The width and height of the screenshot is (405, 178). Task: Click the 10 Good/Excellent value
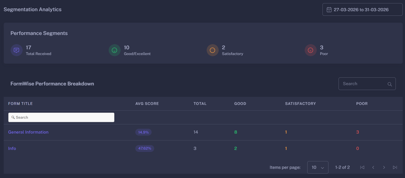127,48
